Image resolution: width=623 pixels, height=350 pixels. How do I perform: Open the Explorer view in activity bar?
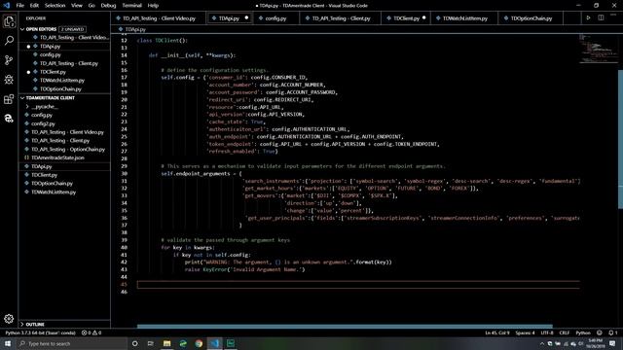click(x=9, y=21)
